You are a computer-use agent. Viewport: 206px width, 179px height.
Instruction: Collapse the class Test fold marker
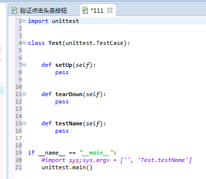click(x=24, y=43)
